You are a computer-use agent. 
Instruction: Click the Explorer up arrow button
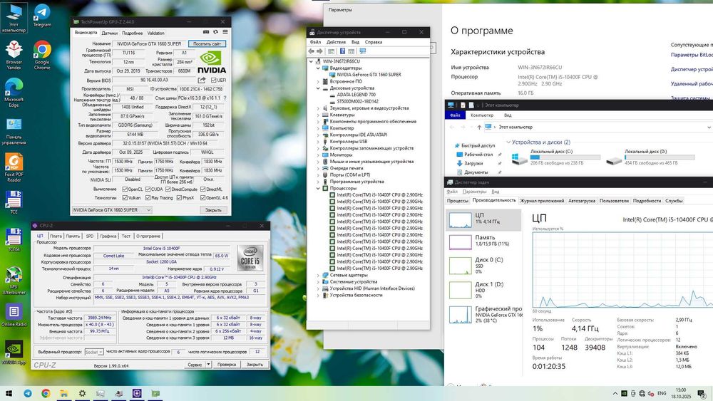pos(479,127)
